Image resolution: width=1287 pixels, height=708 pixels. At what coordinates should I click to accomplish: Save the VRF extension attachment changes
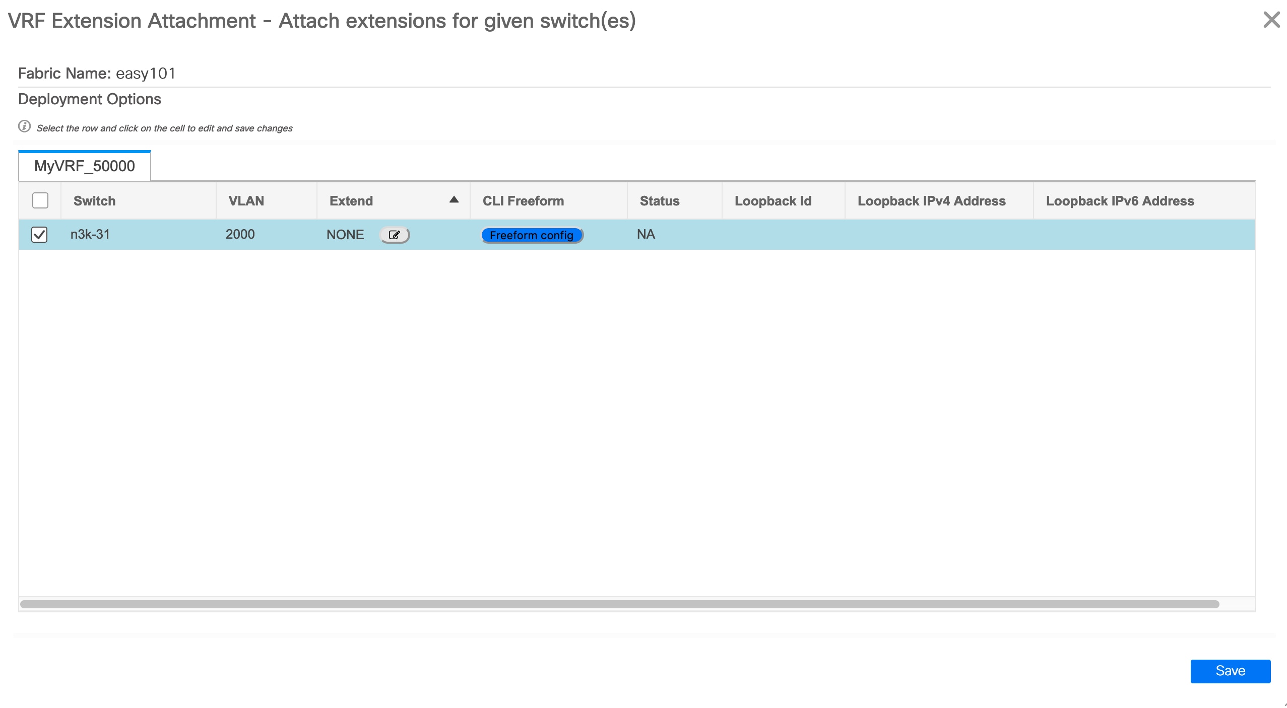pyautogui.click(x=1230, y=671)
